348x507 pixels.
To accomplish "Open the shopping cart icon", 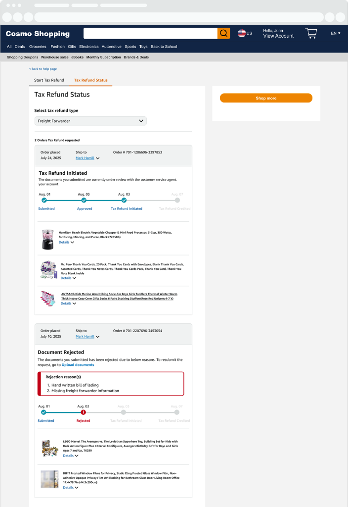I will coord(311,33).
